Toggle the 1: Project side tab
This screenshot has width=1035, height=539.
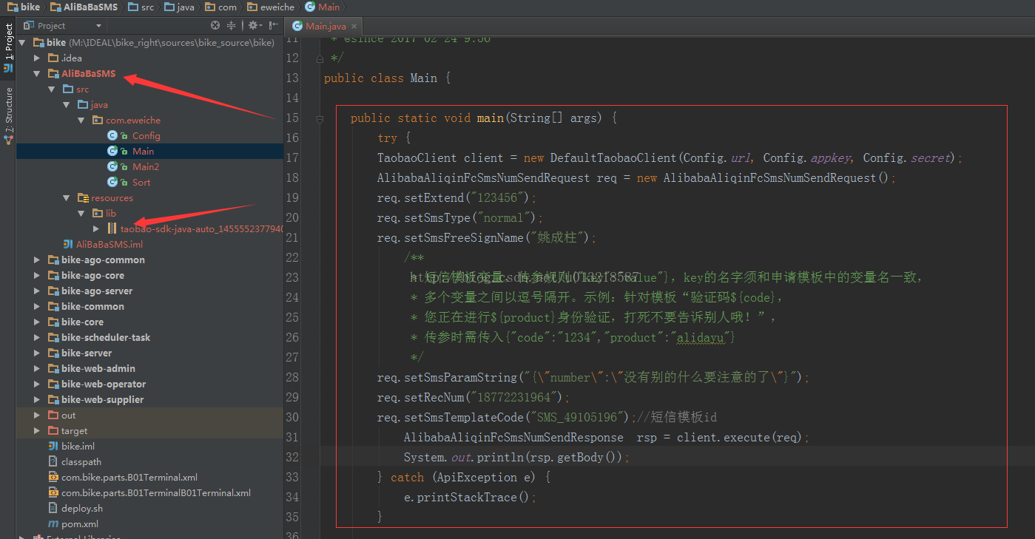point(8,48)
